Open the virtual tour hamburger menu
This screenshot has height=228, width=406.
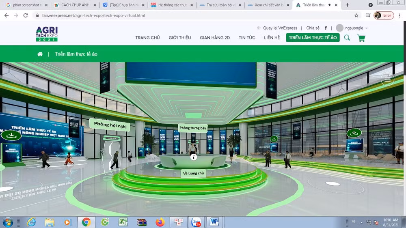point(387,79)
